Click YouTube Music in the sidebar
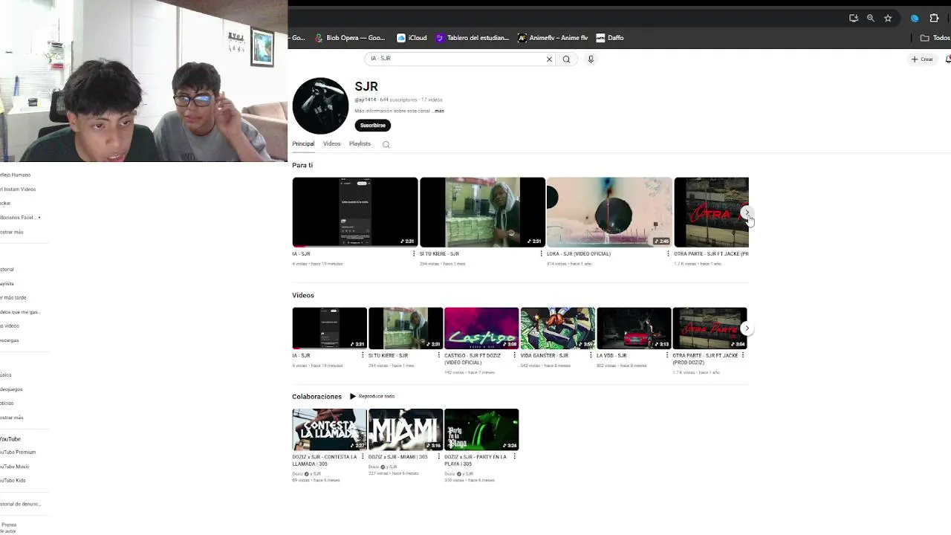Viewport: 951px width, 535px height. pos(15,467)
